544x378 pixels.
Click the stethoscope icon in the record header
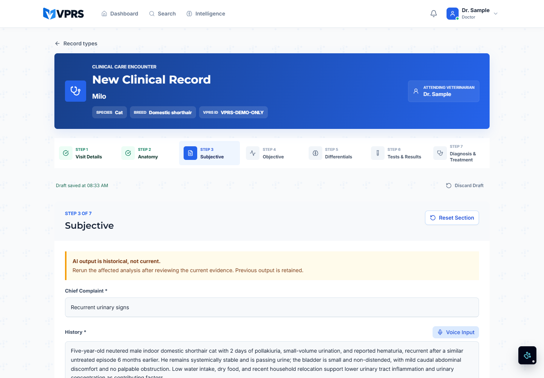click(x=76, y=91)
